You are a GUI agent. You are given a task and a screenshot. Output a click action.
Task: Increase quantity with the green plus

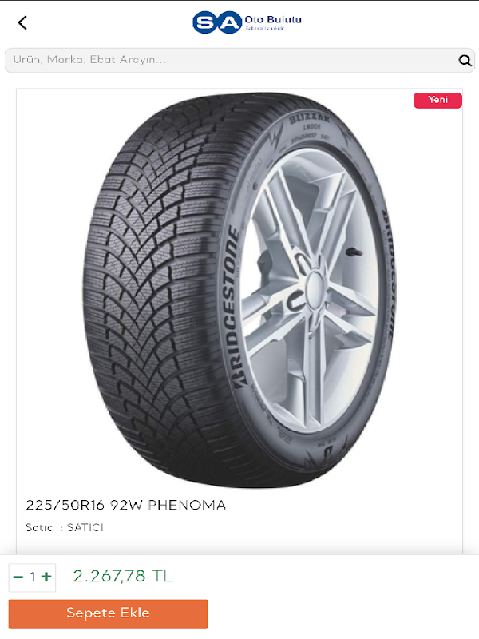pyautogui.click(x=46, y=576)
